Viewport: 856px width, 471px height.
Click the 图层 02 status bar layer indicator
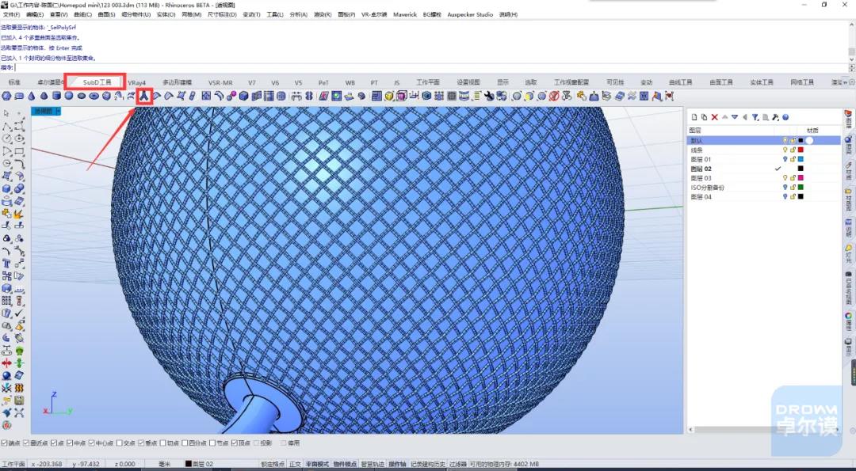click(x=200, y=464)
